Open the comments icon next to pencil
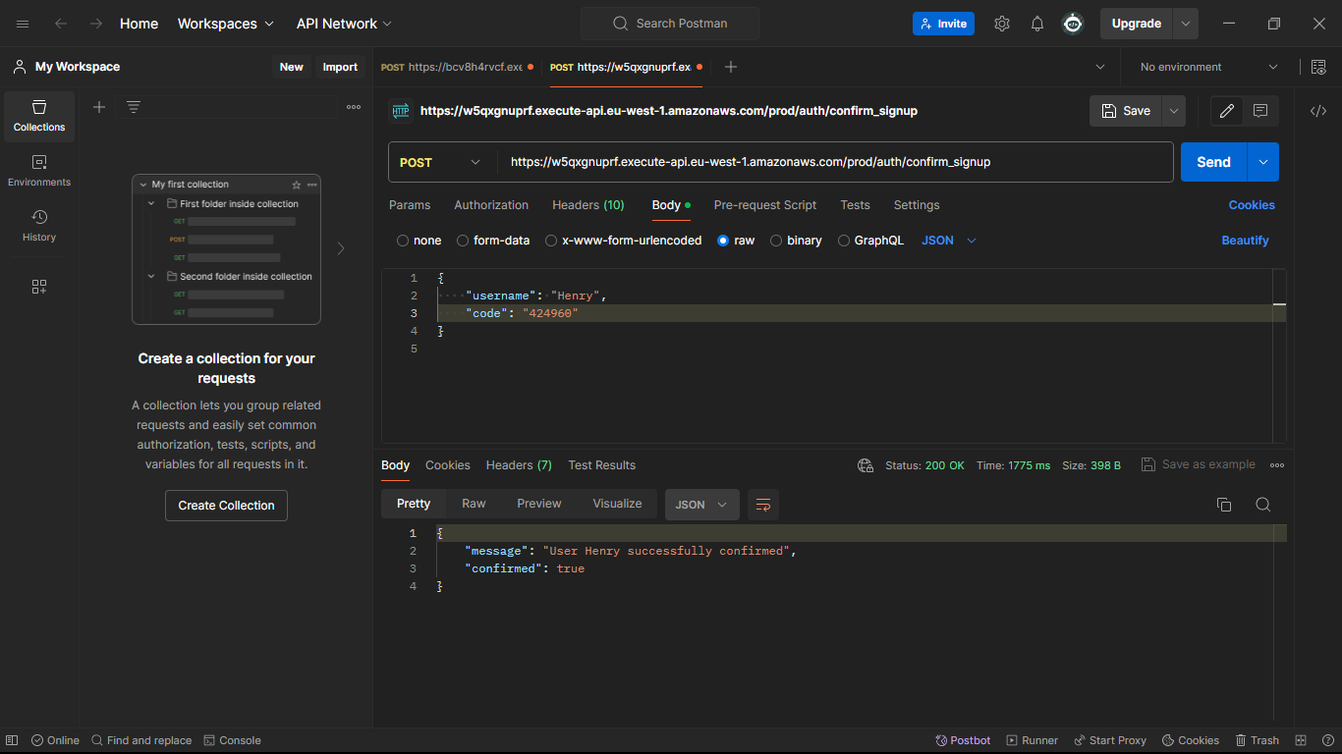This screenshot has width=1342, height=754. [1260, 111]
